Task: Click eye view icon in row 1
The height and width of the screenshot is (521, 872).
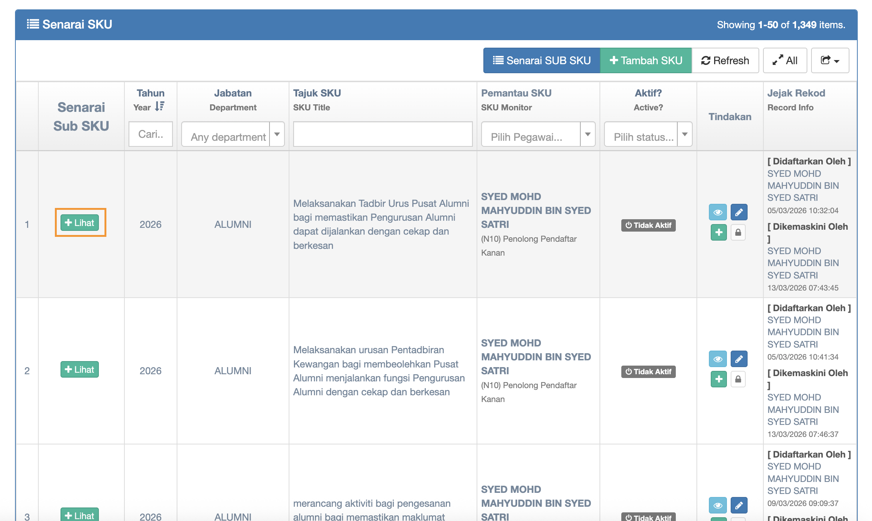Action: [x=718, y=212]
